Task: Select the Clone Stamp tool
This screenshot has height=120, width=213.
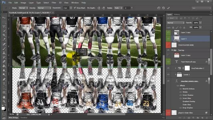Action: pos(4,53)
